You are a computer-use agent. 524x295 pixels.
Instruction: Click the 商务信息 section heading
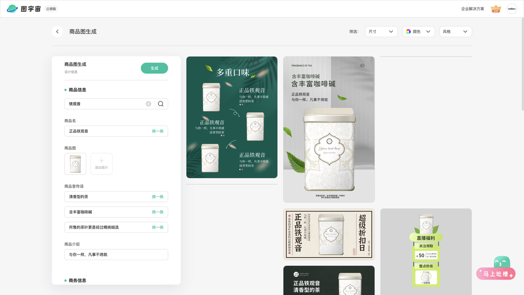(77, 280)
